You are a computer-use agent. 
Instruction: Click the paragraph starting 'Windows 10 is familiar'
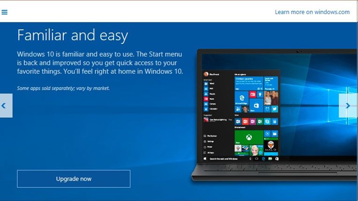point(100,63)
